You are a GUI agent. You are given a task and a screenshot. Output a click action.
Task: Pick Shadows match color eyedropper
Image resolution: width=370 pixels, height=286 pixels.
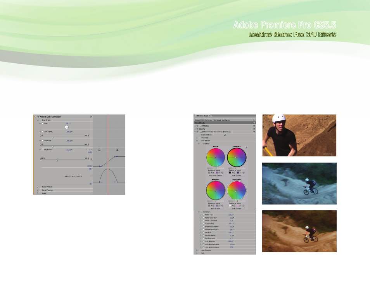(x=240, y=173)
